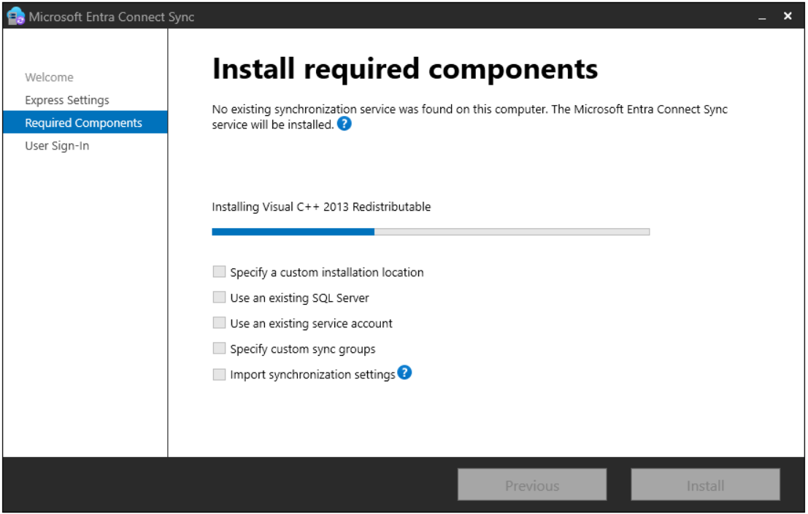The image size is (808, 514).
Task: Click the 'No existing synchronization service' description text
Action: click(x=469, y=117)
